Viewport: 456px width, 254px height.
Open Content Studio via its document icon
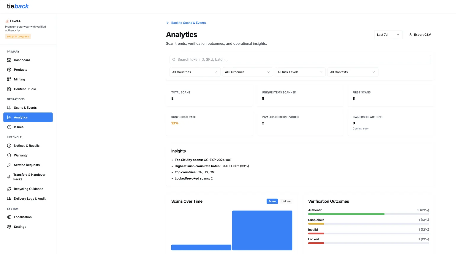point(9,89)
